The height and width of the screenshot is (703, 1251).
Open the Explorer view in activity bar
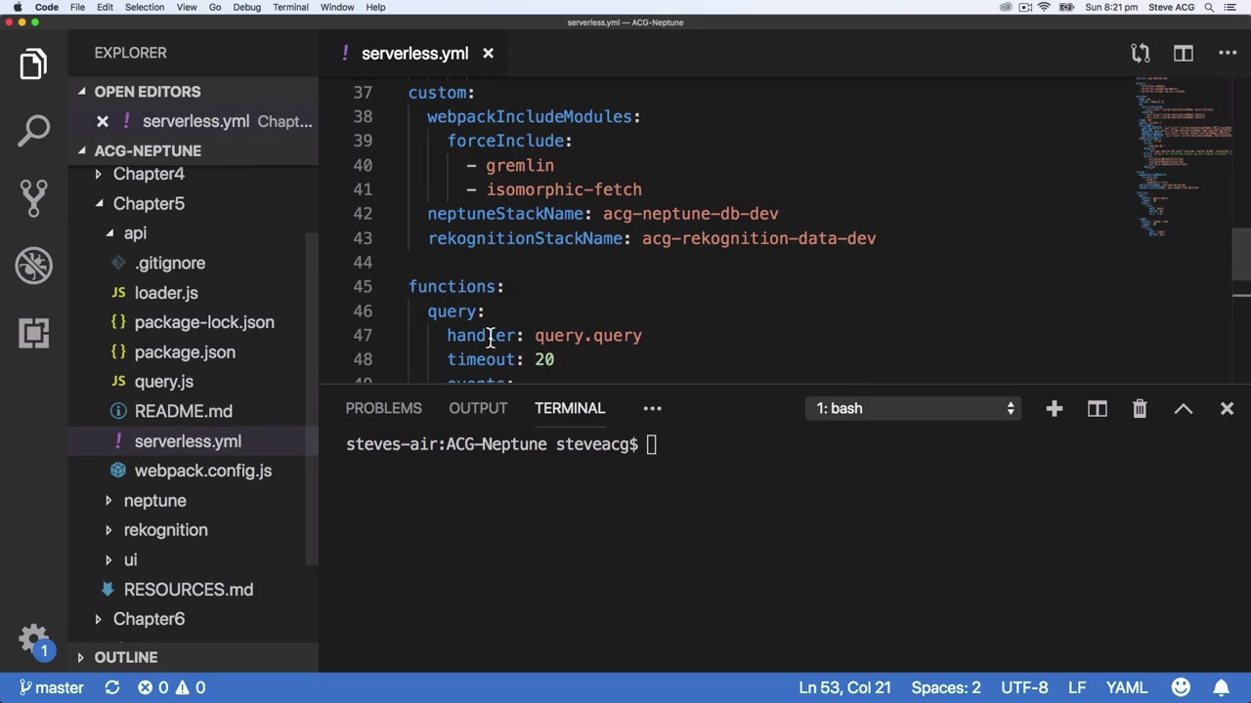33,64
